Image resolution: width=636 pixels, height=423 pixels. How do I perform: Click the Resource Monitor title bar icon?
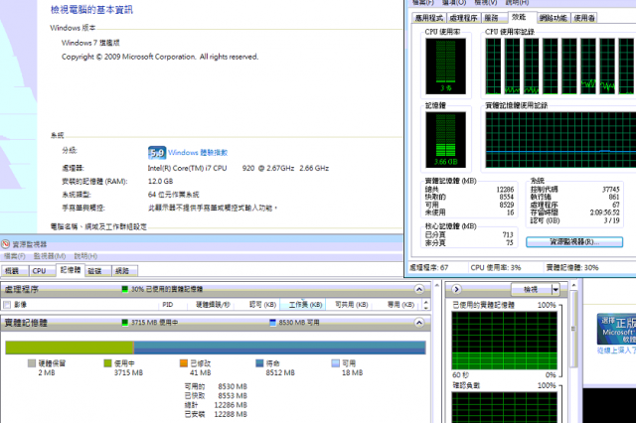[x=5, y=244]
